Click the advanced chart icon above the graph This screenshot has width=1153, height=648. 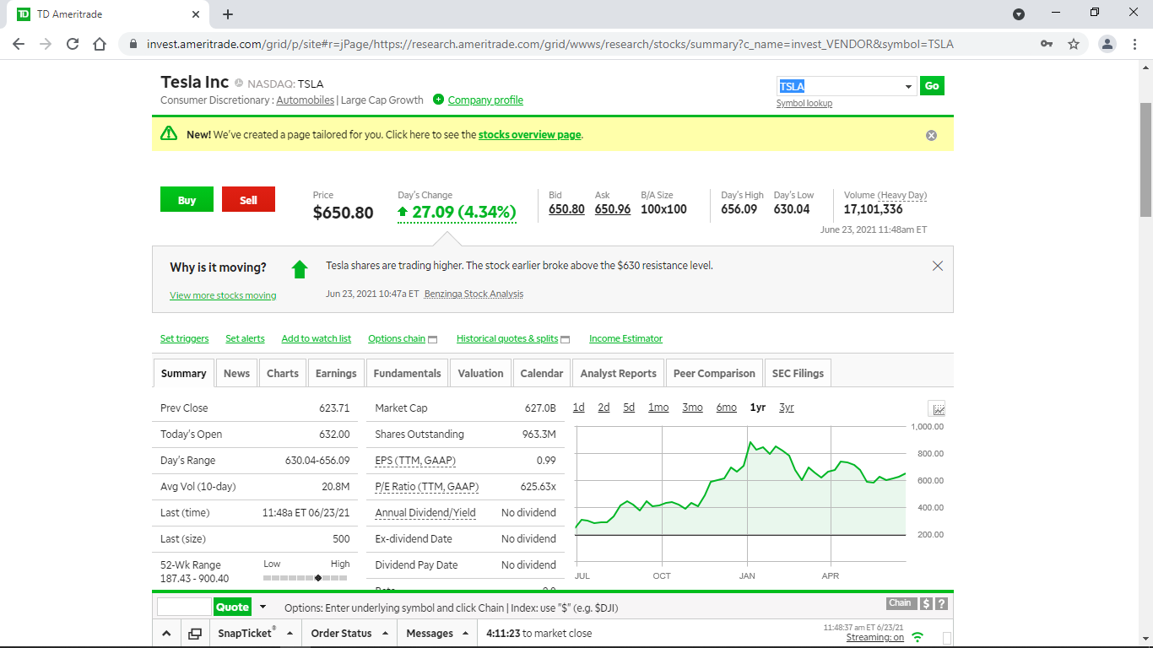(938, 409)
